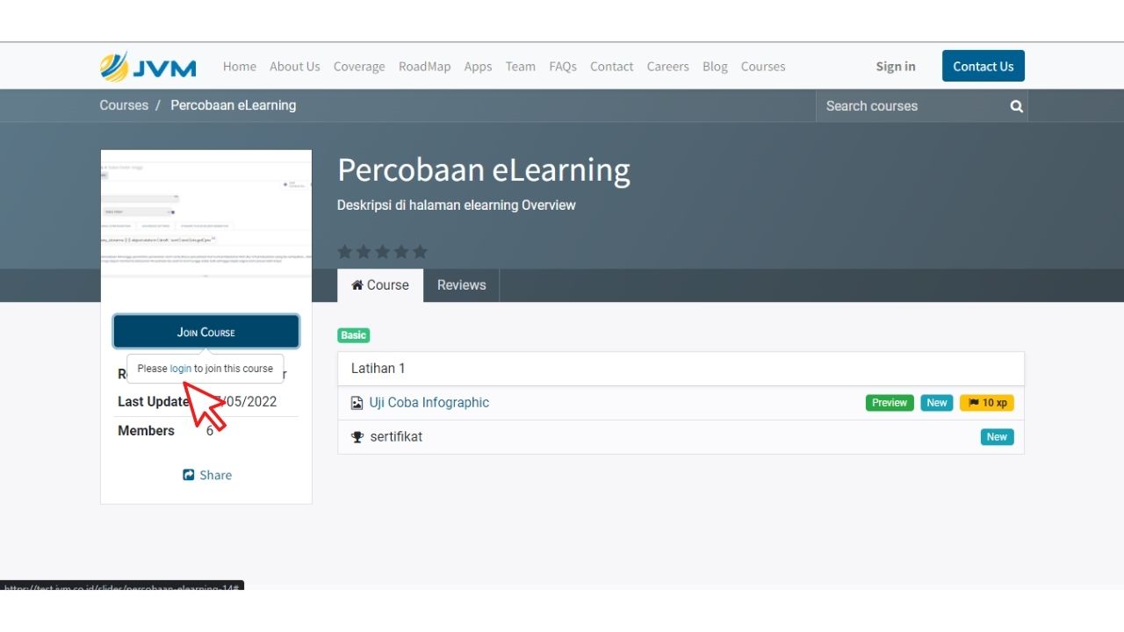
Task: Switch to the Reviews tab
Action: point(462,285)
